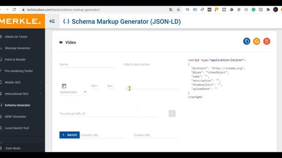Click the browser address bar URL
282x158 pixels.
pyautogui.click(x=63, y=10)
